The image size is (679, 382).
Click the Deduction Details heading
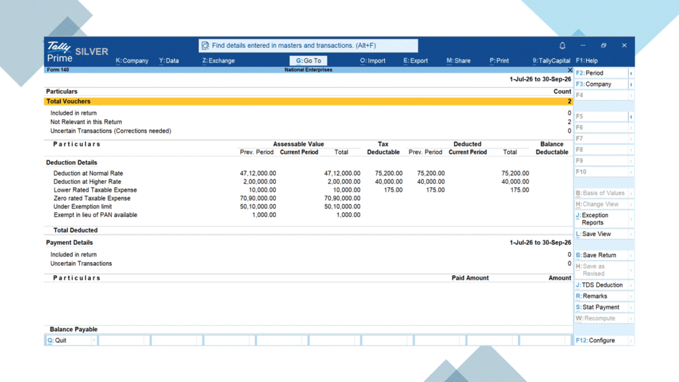[x=72, y=162]
